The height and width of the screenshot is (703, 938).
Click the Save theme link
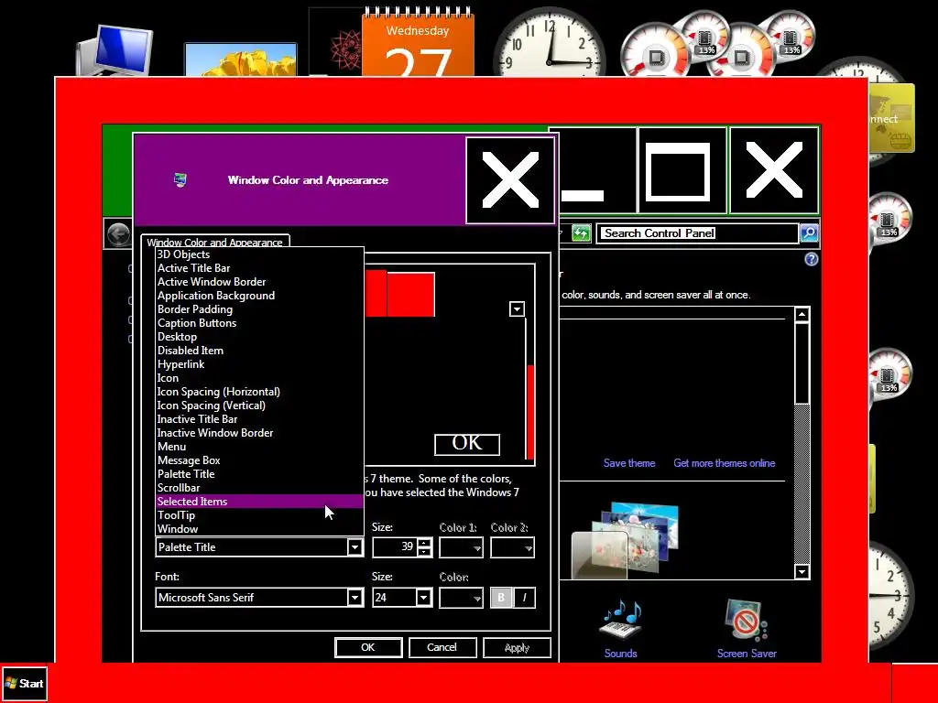(x=628, y=463)
